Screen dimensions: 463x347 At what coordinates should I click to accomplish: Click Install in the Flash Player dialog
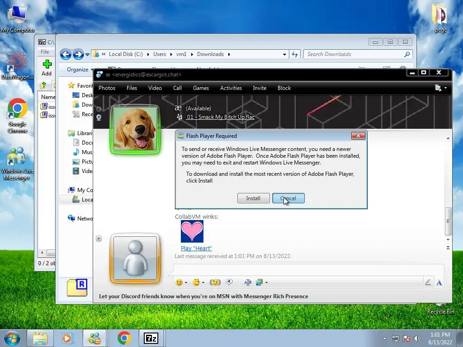[253, 198]
